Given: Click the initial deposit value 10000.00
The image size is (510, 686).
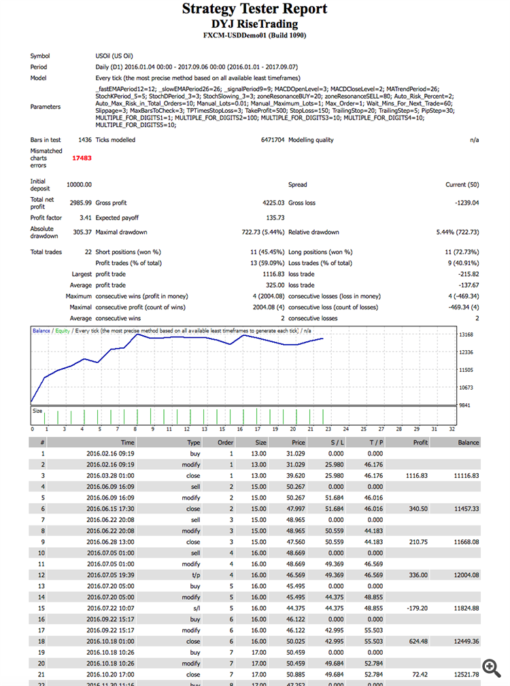Looking at the screenshot, I should point(79,185).
